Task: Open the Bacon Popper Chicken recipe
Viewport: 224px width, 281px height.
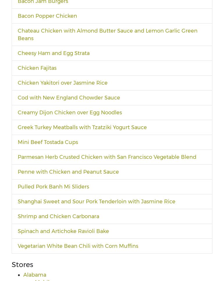Action: click(x=47, y=16)
